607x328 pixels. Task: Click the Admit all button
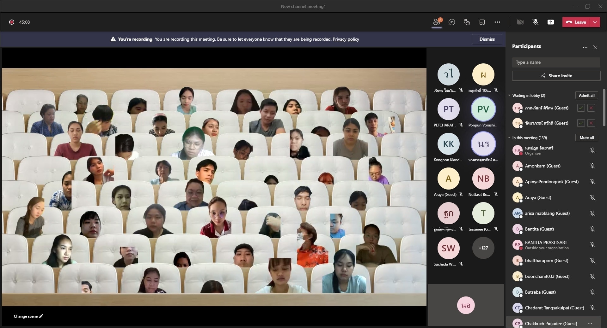(x=586, y=96)
